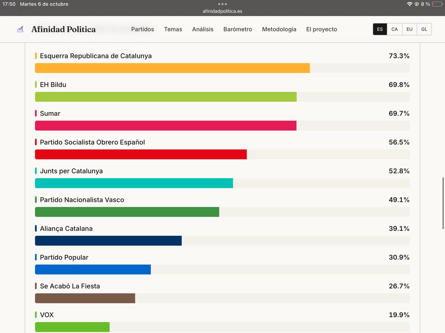Viewport: 445px width, 333px height.
Task: Tap the battery indicator icon
Action: [x=437, y=4]
